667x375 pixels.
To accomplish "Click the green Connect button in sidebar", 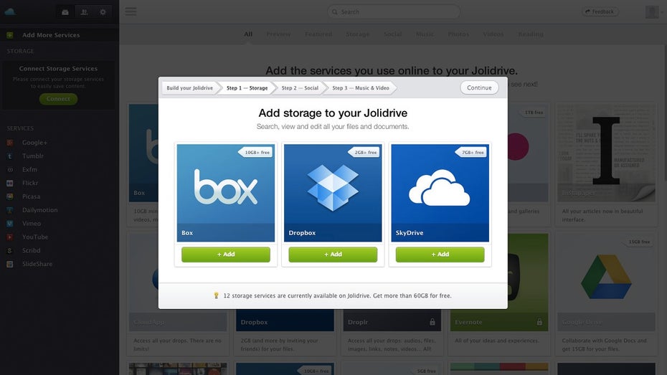I will tap(58, 99).
